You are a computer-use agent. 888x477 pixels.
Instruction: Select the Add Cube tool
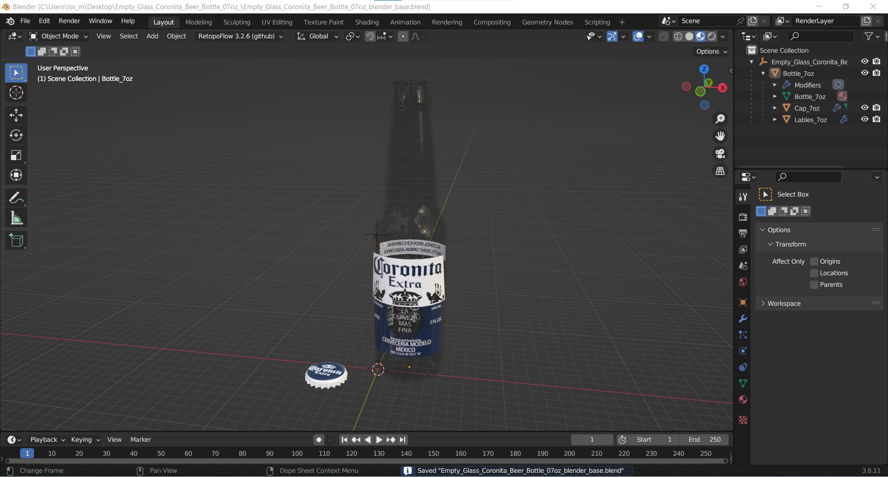[16, 241]
